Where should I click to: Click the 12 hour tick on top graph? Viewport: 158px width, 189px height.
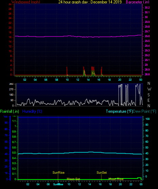pyautogui.click(x=78, y=80)
